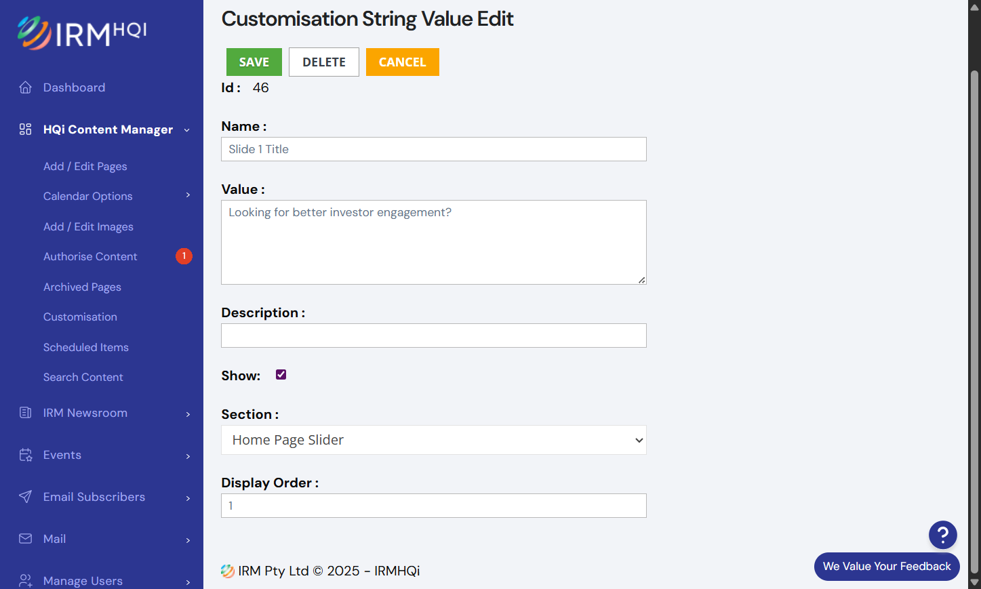Screen dimensions: 981x589
Task: Click the Authorise Content notification badge
Action: [x=184, y=256]
